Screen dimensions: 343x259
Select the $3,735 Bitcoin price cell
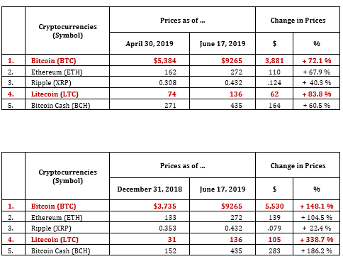(150, 206)
